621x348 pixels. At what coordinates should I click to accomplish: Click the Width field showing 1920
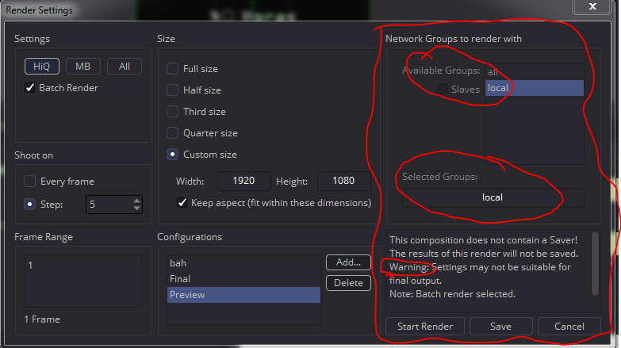(244, 181)
